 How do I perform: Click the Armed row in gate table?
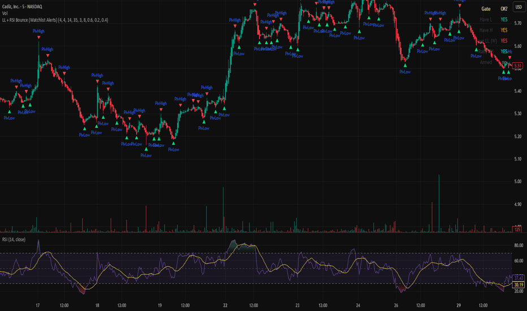point(494,62)
